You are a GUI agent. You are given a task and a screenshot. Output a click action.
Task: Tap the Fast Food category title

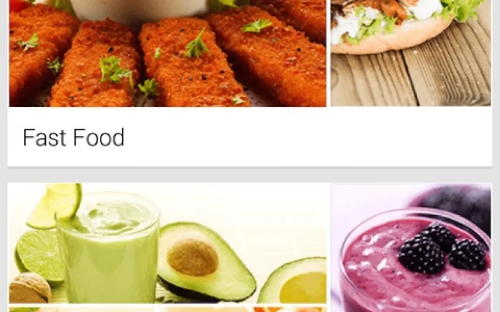(x=74, y=137)
